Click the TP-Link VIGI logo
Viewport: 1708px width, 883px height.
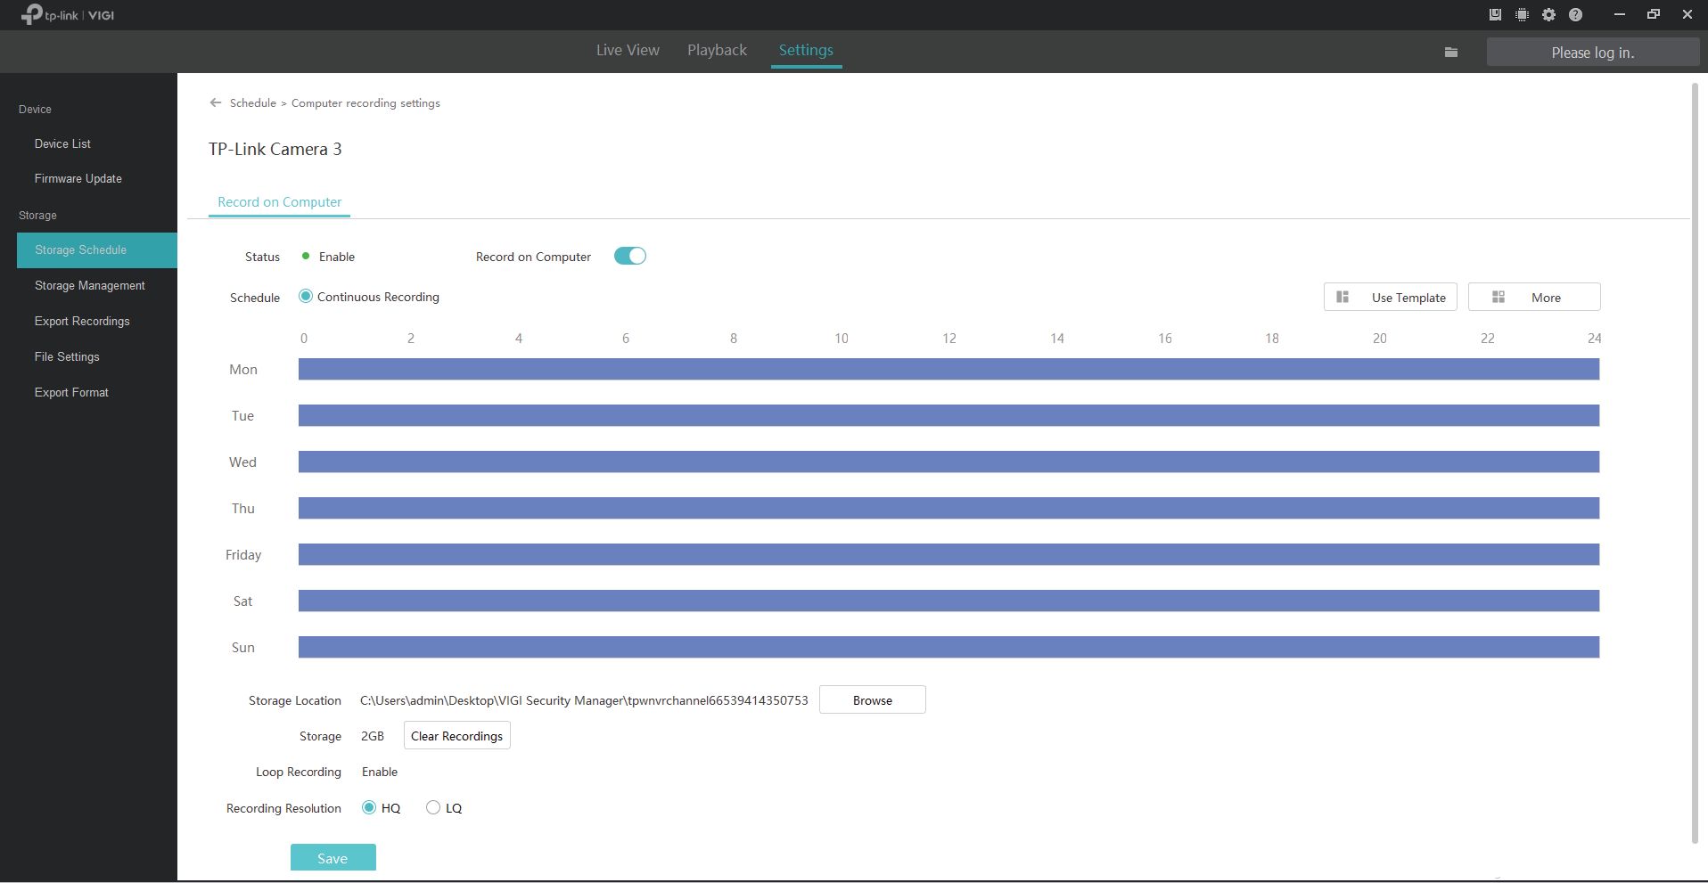click(69, 15)
